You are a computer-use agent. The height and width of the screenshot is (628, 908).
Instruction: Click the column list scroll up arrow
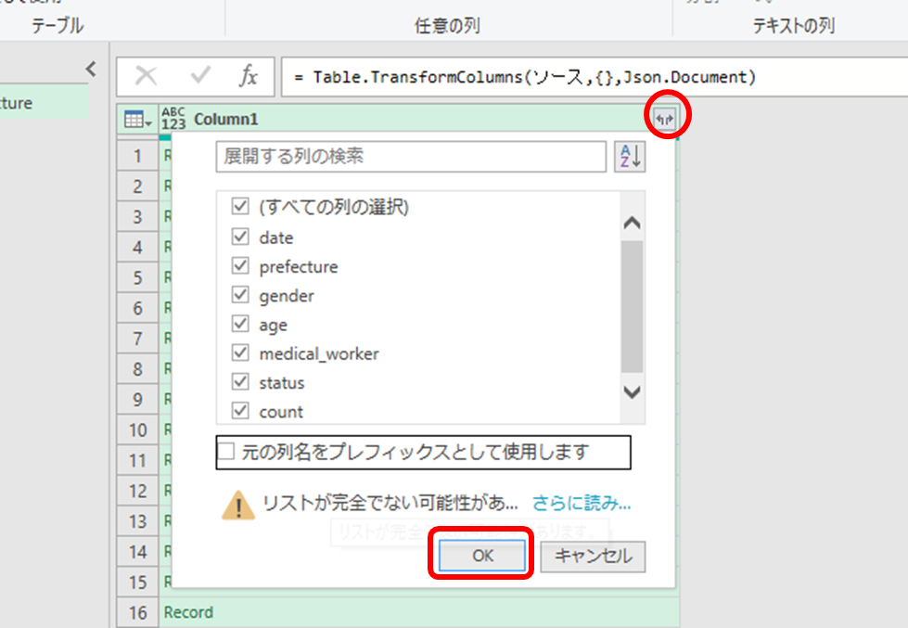point(632,223)
